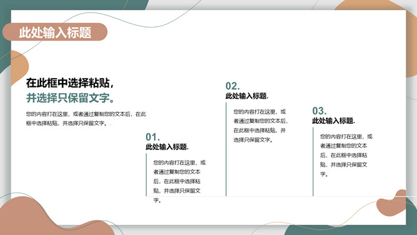Click the vertical green line beside section 02
Screen dimensions: 417x235
click(x=226, y=149)
